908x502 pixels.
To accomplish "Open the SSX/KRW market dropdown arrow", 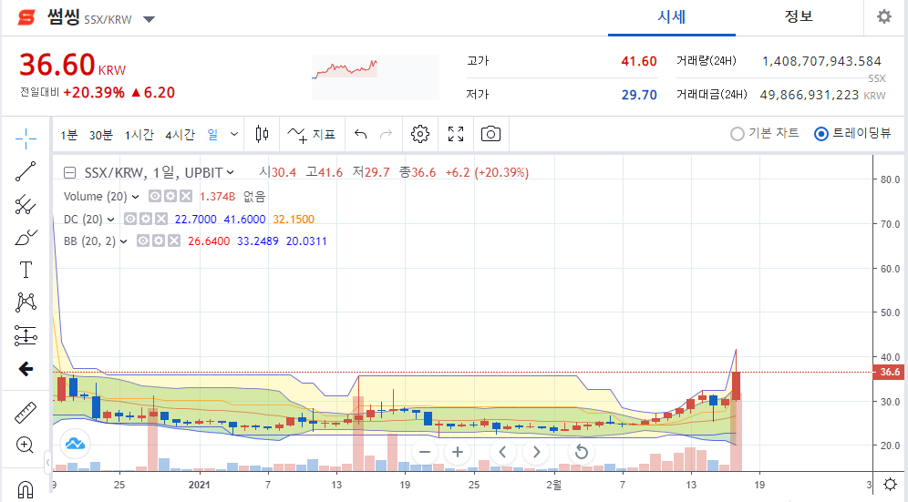I will click(149, 19).
